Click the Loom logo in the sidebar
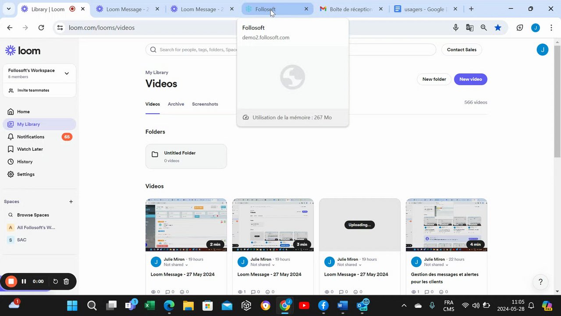This screenshot has width=561, height=316. click(23, 50)
